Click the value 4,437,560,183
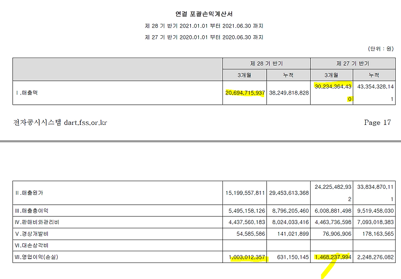Image resolution: width=401 pixels, height=279 pixels. click(x=246, y=222)
